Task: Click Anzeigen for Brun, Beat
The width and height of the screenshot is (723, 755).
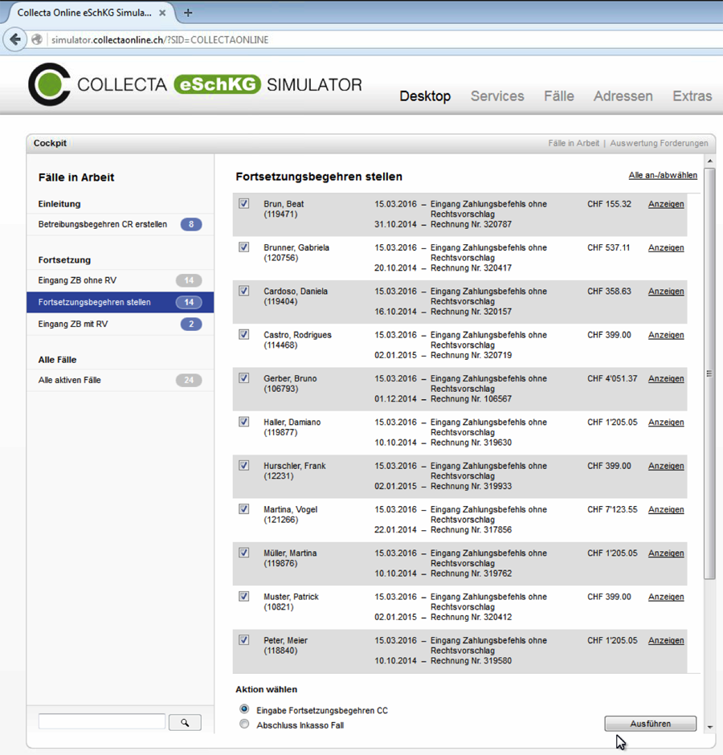Action: 666,204
